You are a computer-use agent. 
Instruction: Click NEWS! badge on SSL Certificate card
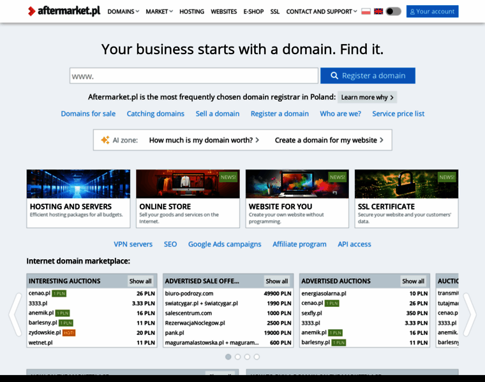(447, 177)
